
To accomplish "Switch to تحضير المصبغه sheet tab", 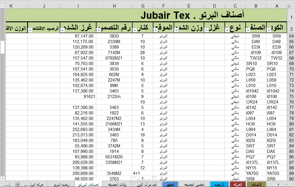I will (194, 185).
